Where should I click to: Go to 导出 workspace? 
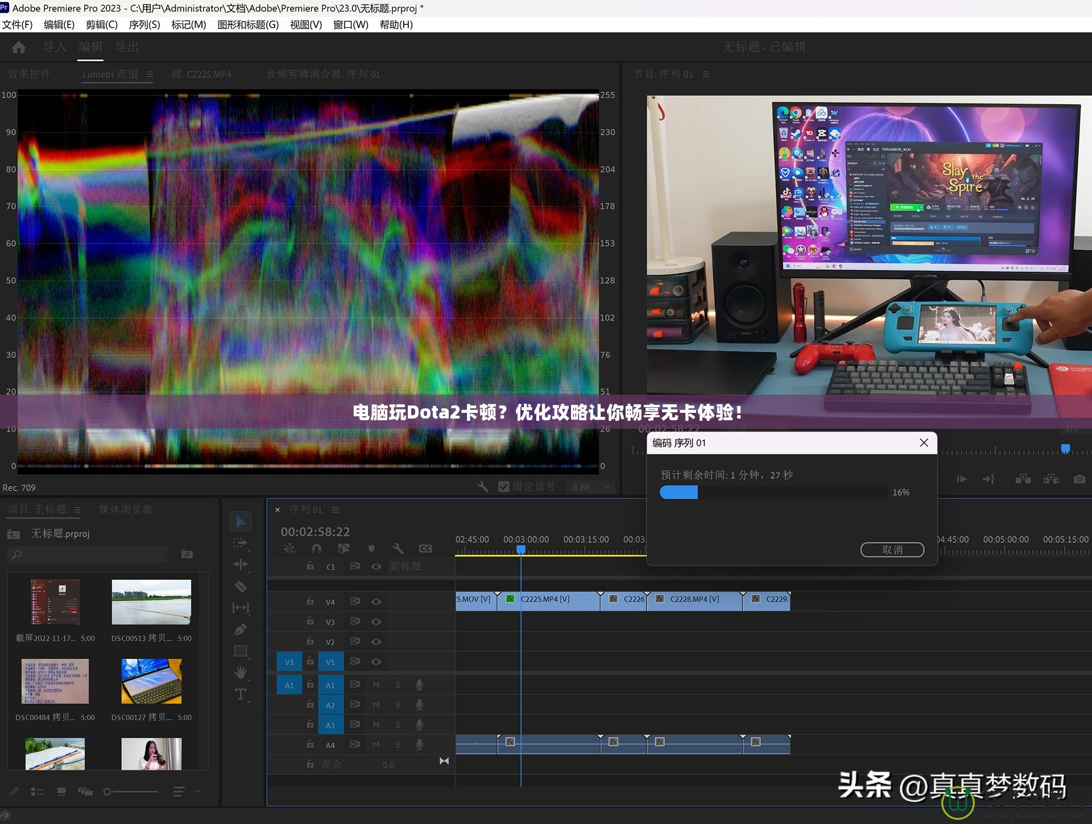127,47
